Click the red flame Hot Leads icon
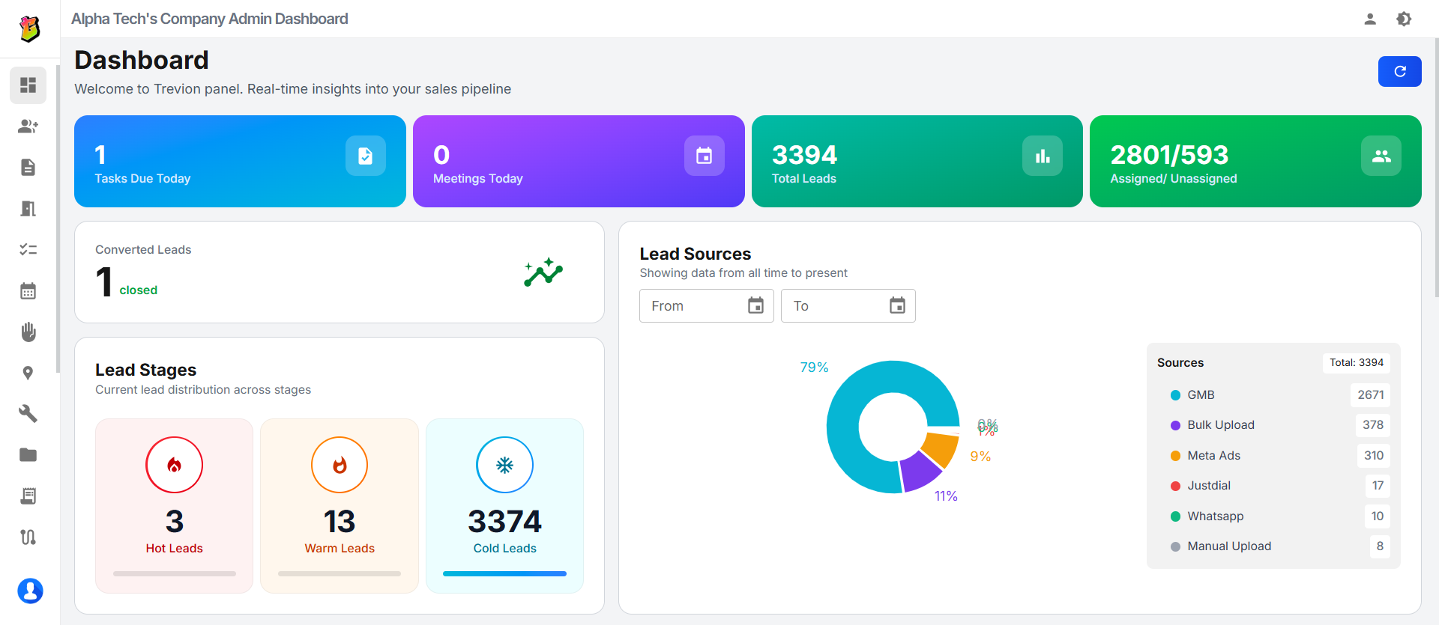This screenshot has width=1439, height=625. (x=175, y=465)
